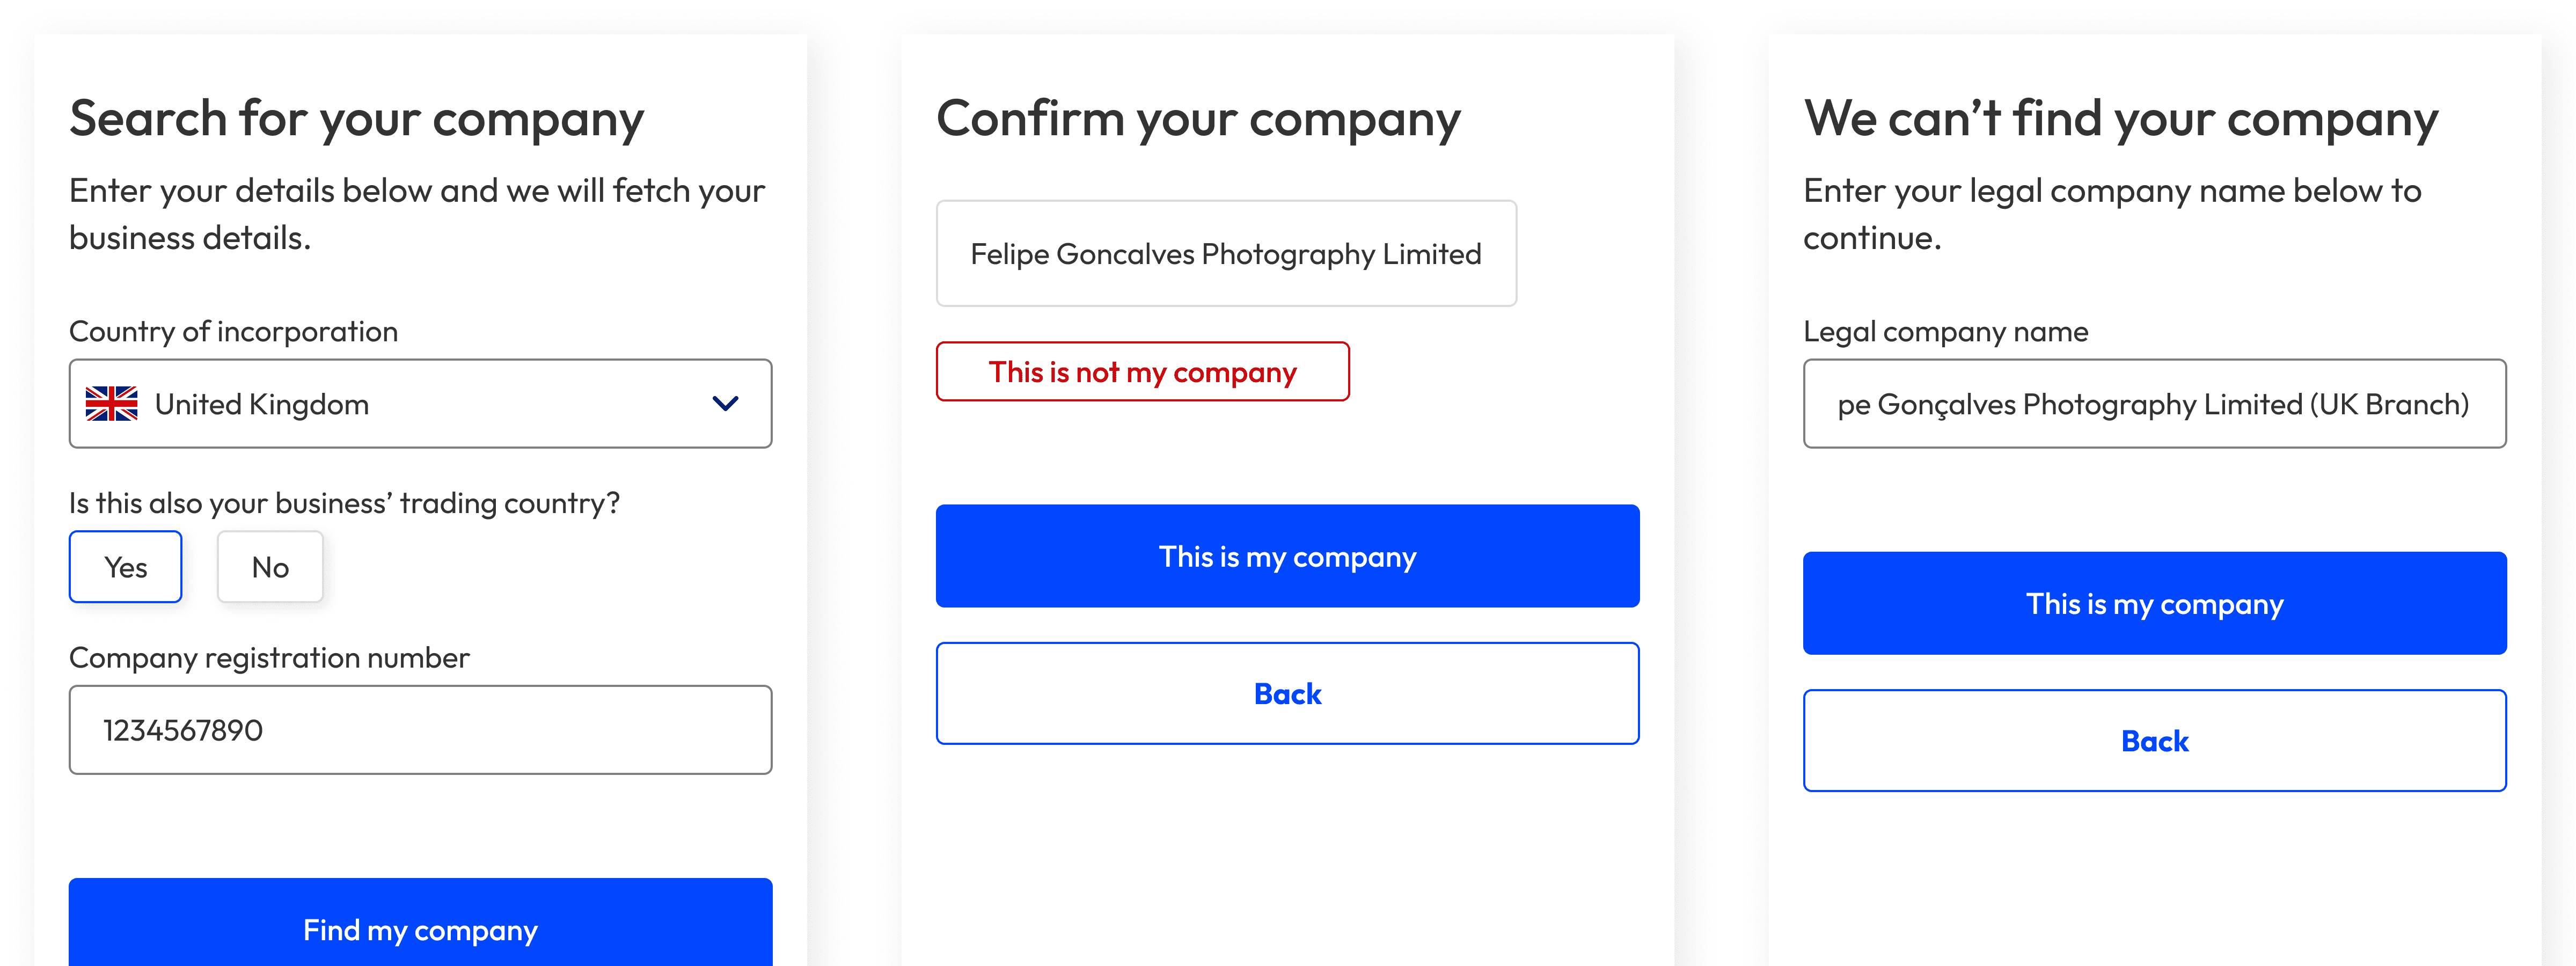Go Back from the Confirm your company screen

pos(1287,693)
